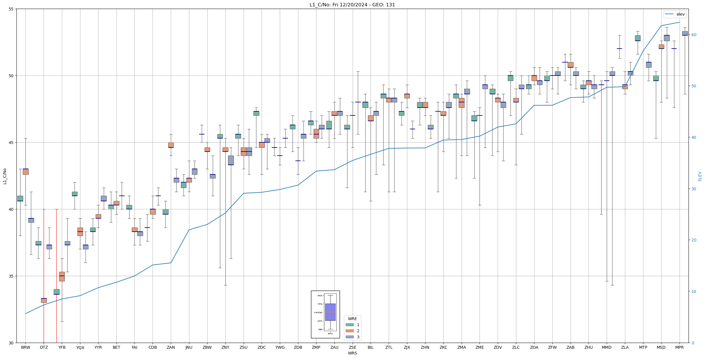Click the ZSU station tick label
Screen dimensions: 705x358
click(243, 347)
